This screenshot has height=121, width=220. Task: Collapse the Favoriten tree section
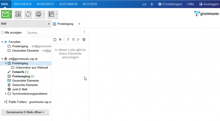(x=2, y=42)
